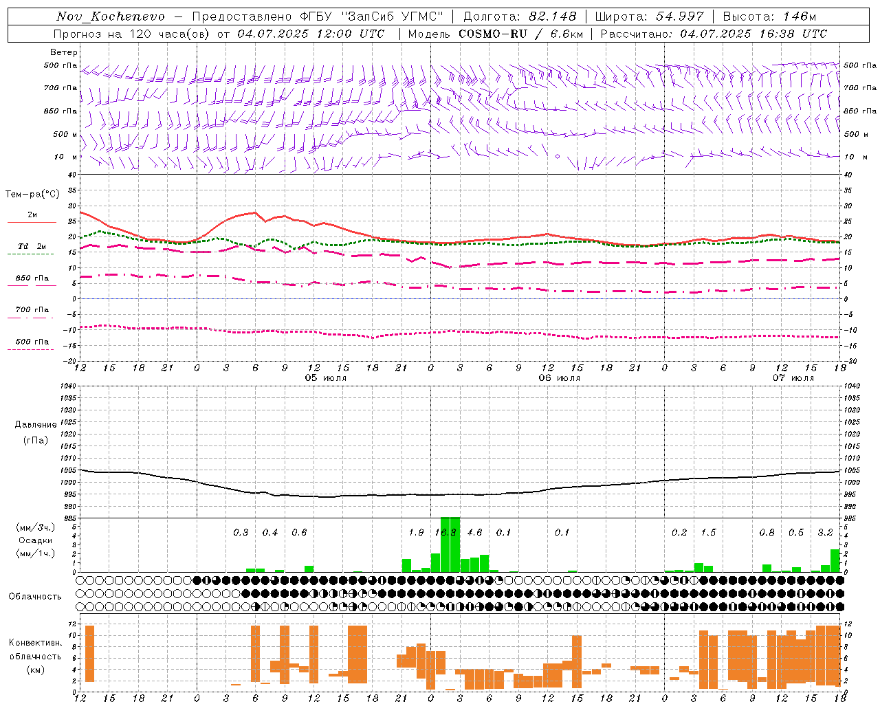Click the 'Td 2м' dew point legend entry
The width and height of the screenshot is (880, 704).
pos(32,246)
